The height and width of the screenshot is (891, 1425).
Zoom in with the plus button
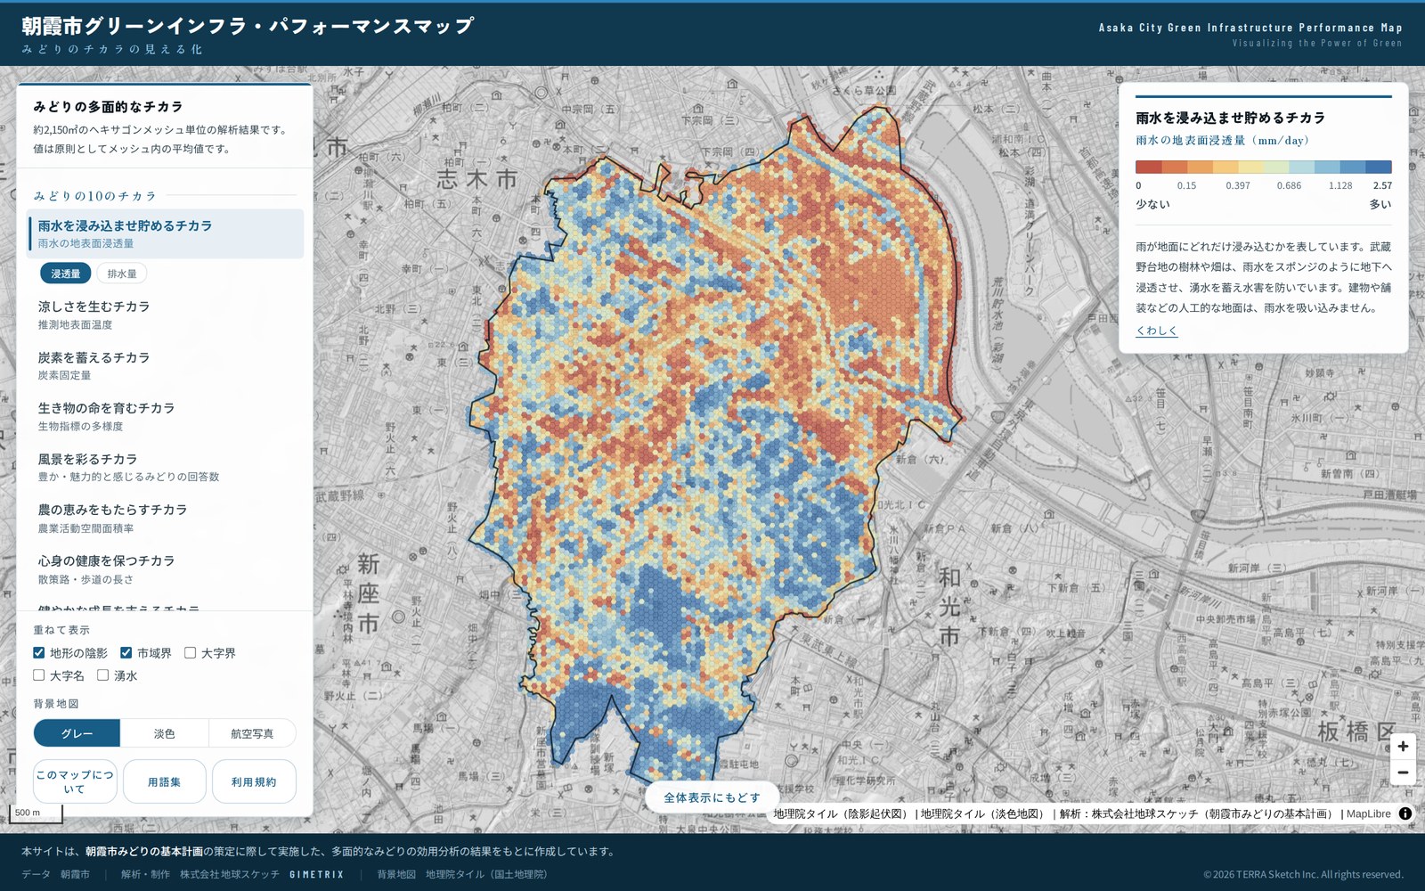click(1403, 747)
